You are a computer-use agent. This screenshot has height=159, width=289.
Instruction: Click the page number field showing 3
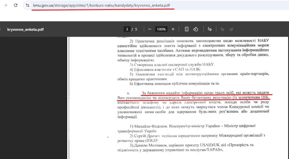127,29
